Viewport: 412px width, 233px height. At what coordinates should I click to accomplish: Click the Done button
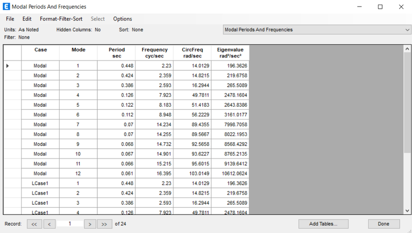(384, 224)
